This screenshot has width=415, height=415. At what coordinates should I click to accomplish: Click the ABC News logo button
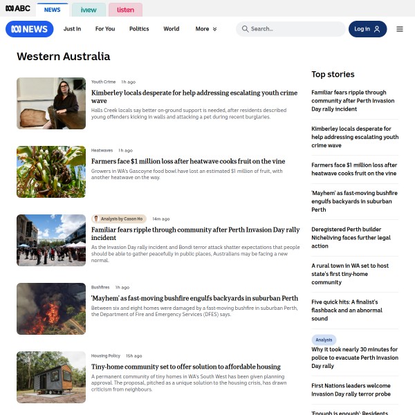[x=29, y=29]
